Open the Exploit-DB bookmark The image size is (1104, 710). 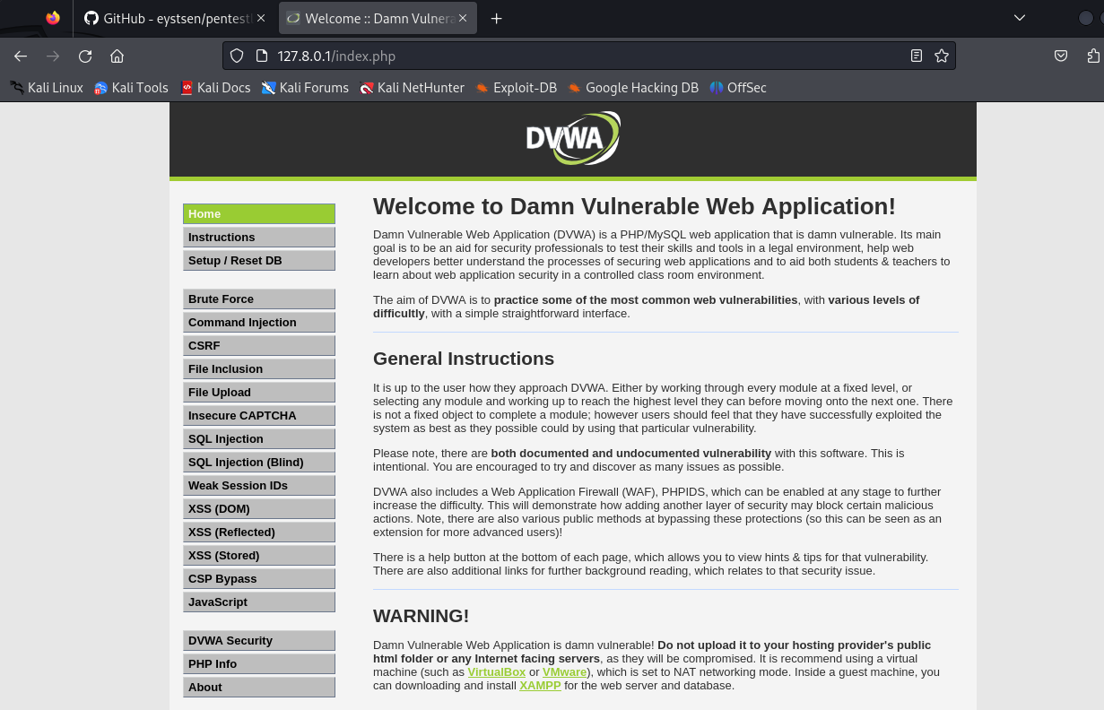click(516, 88)
